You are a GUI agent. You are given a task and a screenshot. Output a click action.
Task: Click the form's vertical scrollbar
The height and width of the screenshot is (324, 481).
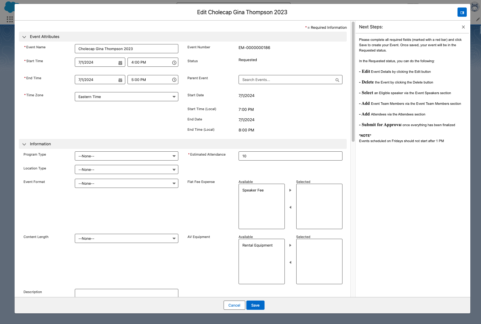pyautogui.click(x=353, y=82)
